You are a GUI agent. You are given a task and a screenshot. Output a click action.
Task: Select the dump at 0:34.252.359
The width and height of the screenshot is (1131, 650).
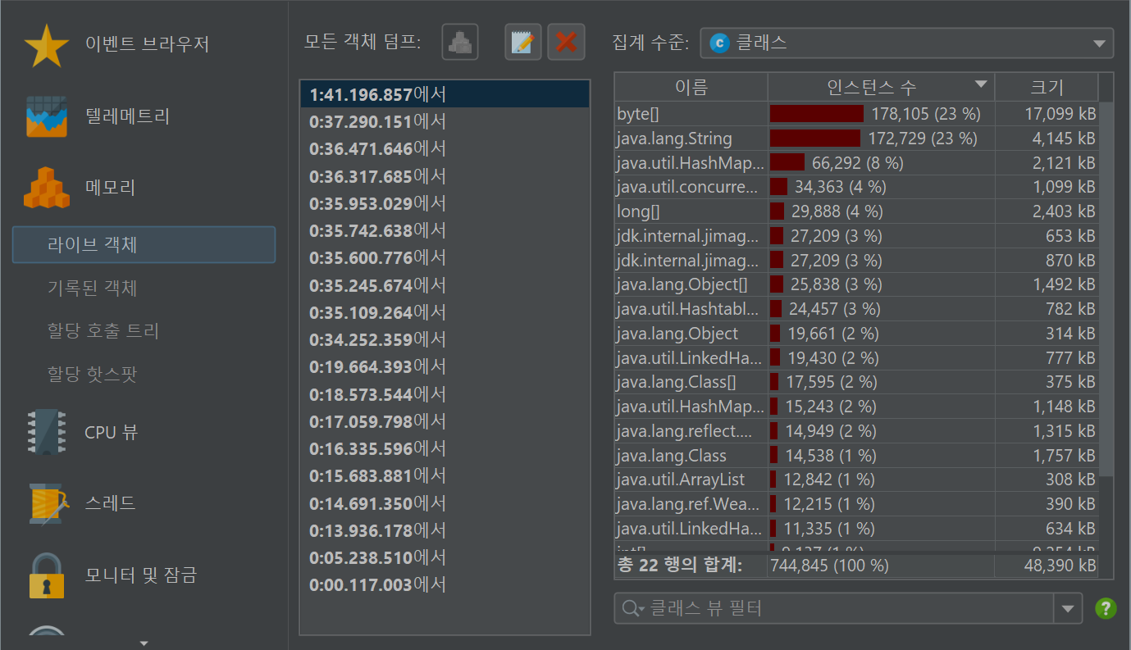(x=445, y=339)
